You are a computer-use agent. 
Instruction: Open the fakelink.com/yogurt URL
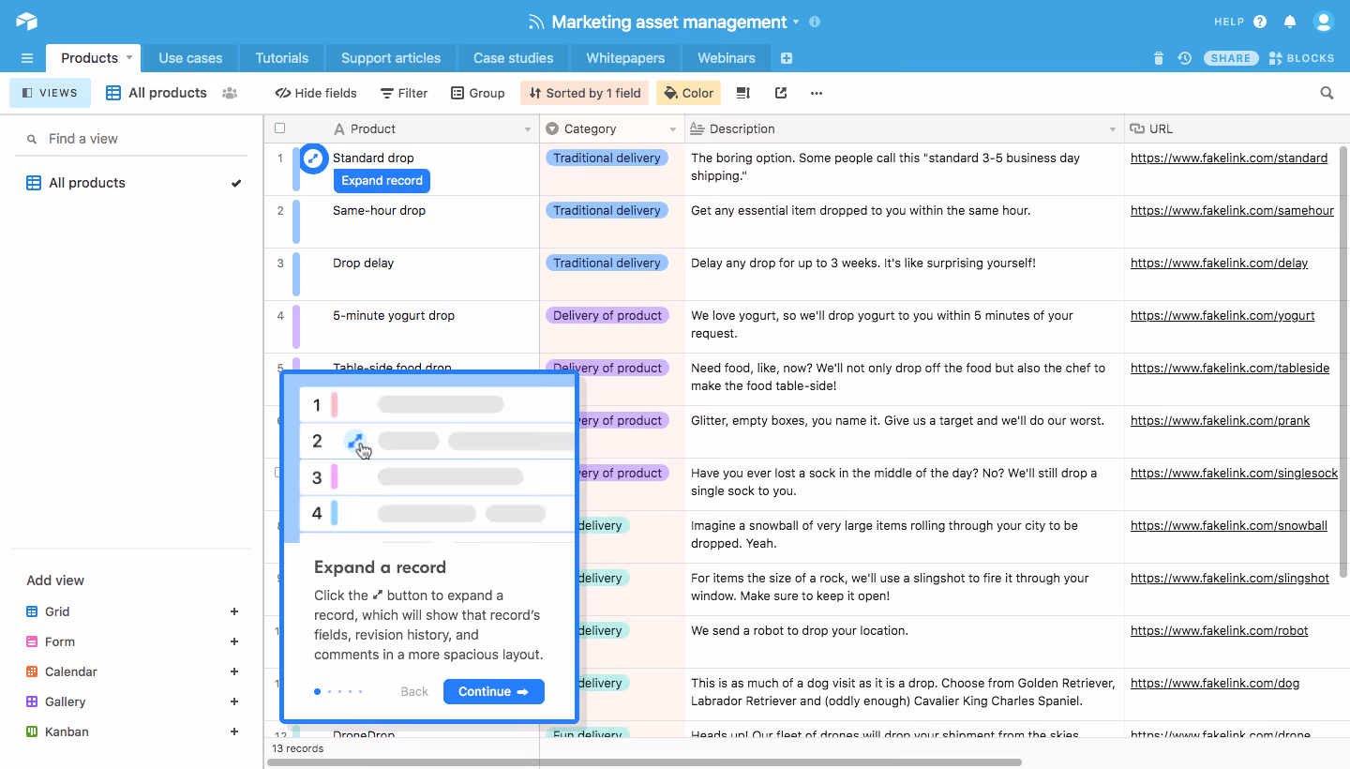1222,316
